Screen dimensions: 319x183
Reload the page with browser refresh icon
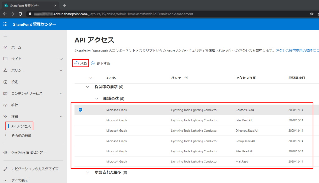(21, 14)
